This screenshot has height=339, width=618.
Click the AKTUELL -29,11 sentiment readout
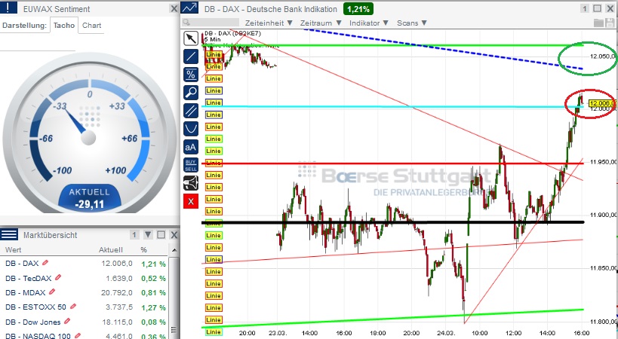tap(90, 198)
